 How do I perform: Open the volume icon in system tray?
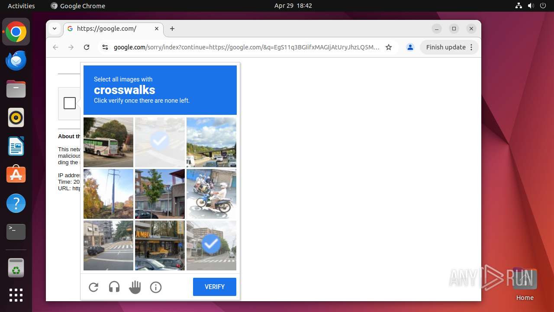[x=531, y=6]
